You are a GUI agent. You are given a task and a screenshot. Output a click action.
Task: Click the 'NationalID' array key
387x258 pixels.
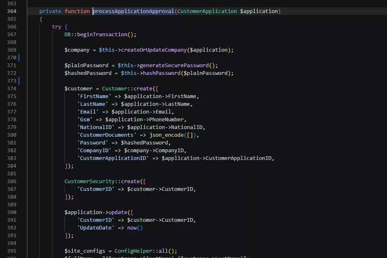click(x=96, y=127)
